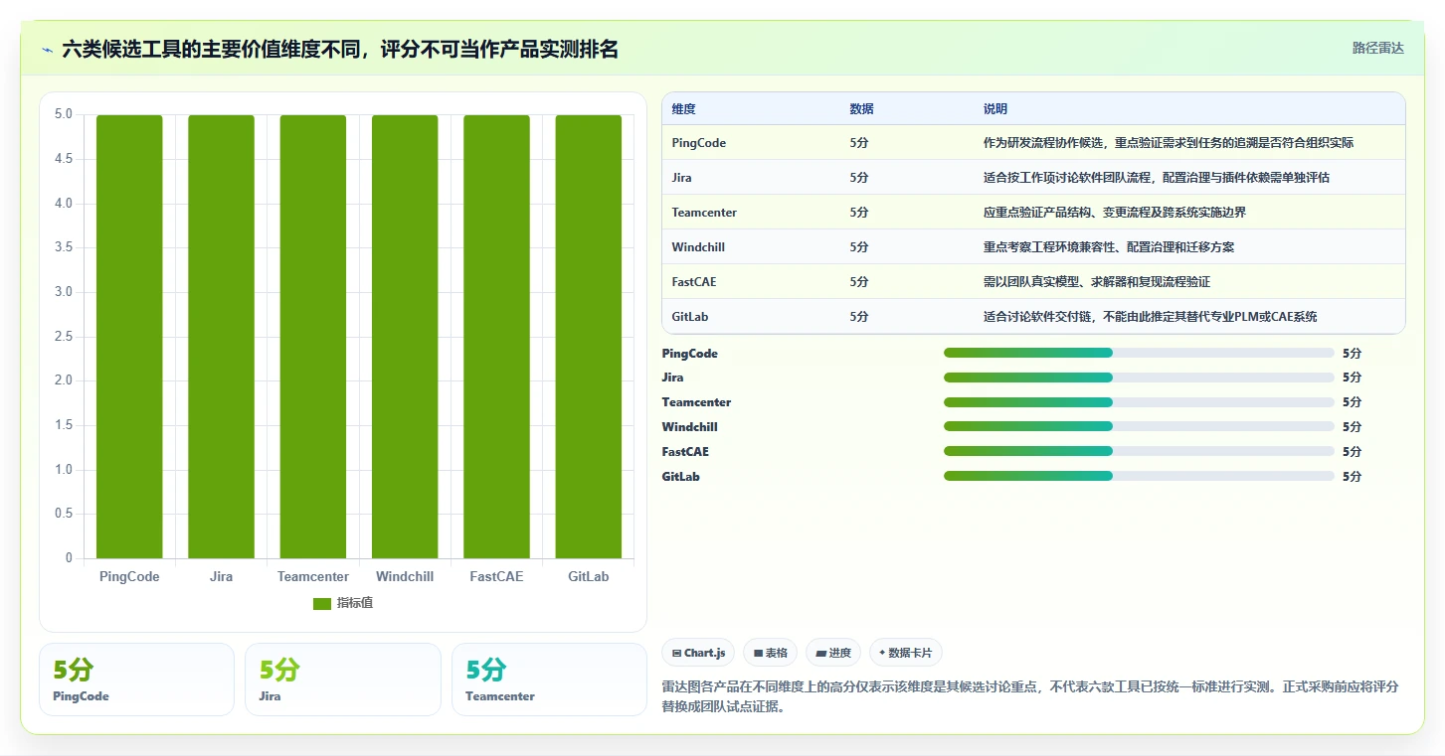Click the Jira x-axis label

pos(221,576)
